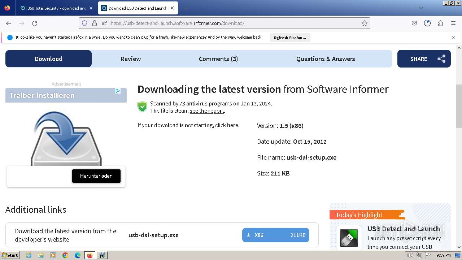This screenshot has height=260, width=462.
Task: Open the tracking protection shield icon
Action: click(84, 23)
